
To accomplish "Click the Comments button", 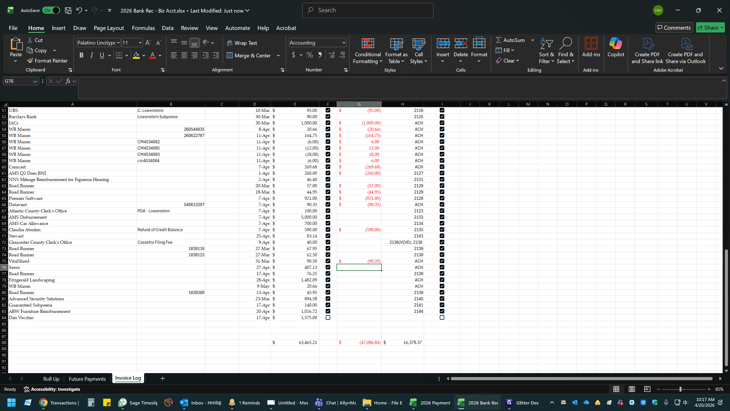I will (674, 28).
